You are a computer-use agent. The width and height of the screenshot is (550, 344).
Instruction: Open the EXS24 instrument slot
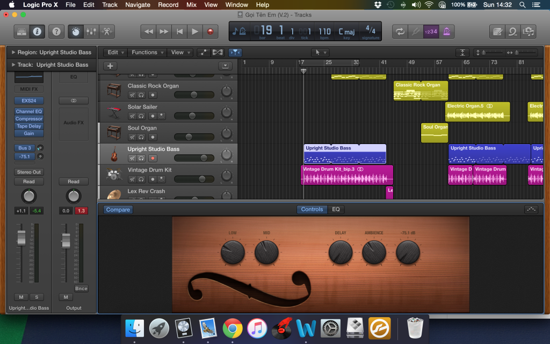click(29, 101)
